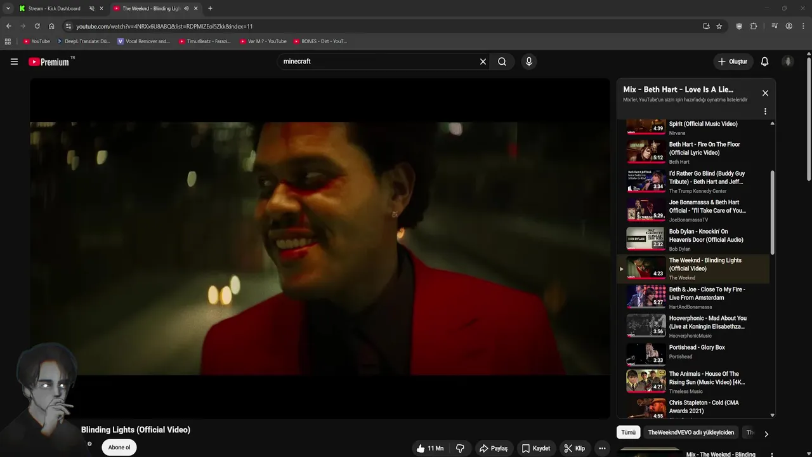Open the TimurBeatz bookmark

coord(205,41)
